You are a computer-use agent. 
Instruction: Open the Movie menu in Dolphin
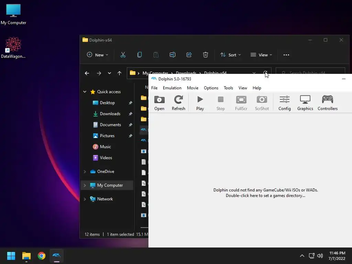click(x=192, y=88)
